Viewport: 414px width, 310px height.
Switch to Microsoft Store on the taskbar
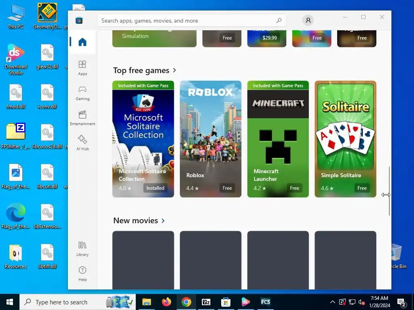[x=226, y=302]
